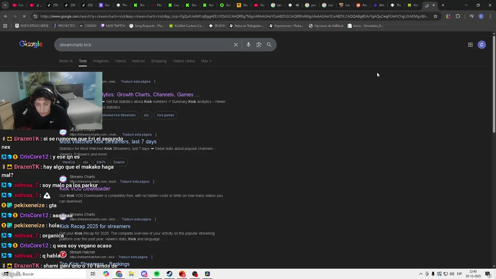Click the ESP language indicator

click(460, 274)
